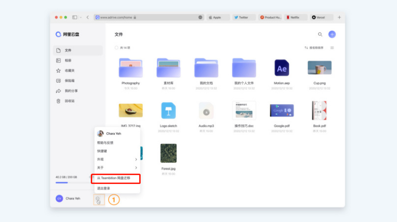The width and height of the screenshot is (397, 222).
Task: Select the Logo.sketch file
Action: (168, 111)
